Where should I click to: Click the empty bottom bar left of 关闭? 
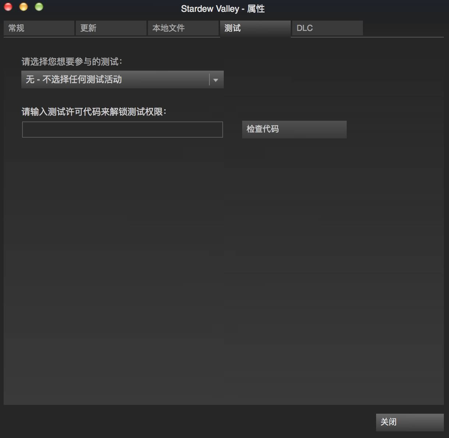coord(184,422)
